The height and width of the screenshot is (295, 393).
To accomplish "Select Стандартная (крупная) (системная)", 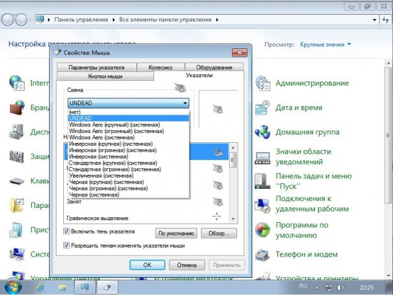I will pyautogui.click(x=128, y=163).
